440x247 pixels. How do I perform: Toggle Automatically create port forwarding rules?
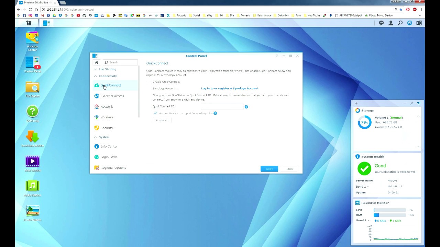(155, 113)
